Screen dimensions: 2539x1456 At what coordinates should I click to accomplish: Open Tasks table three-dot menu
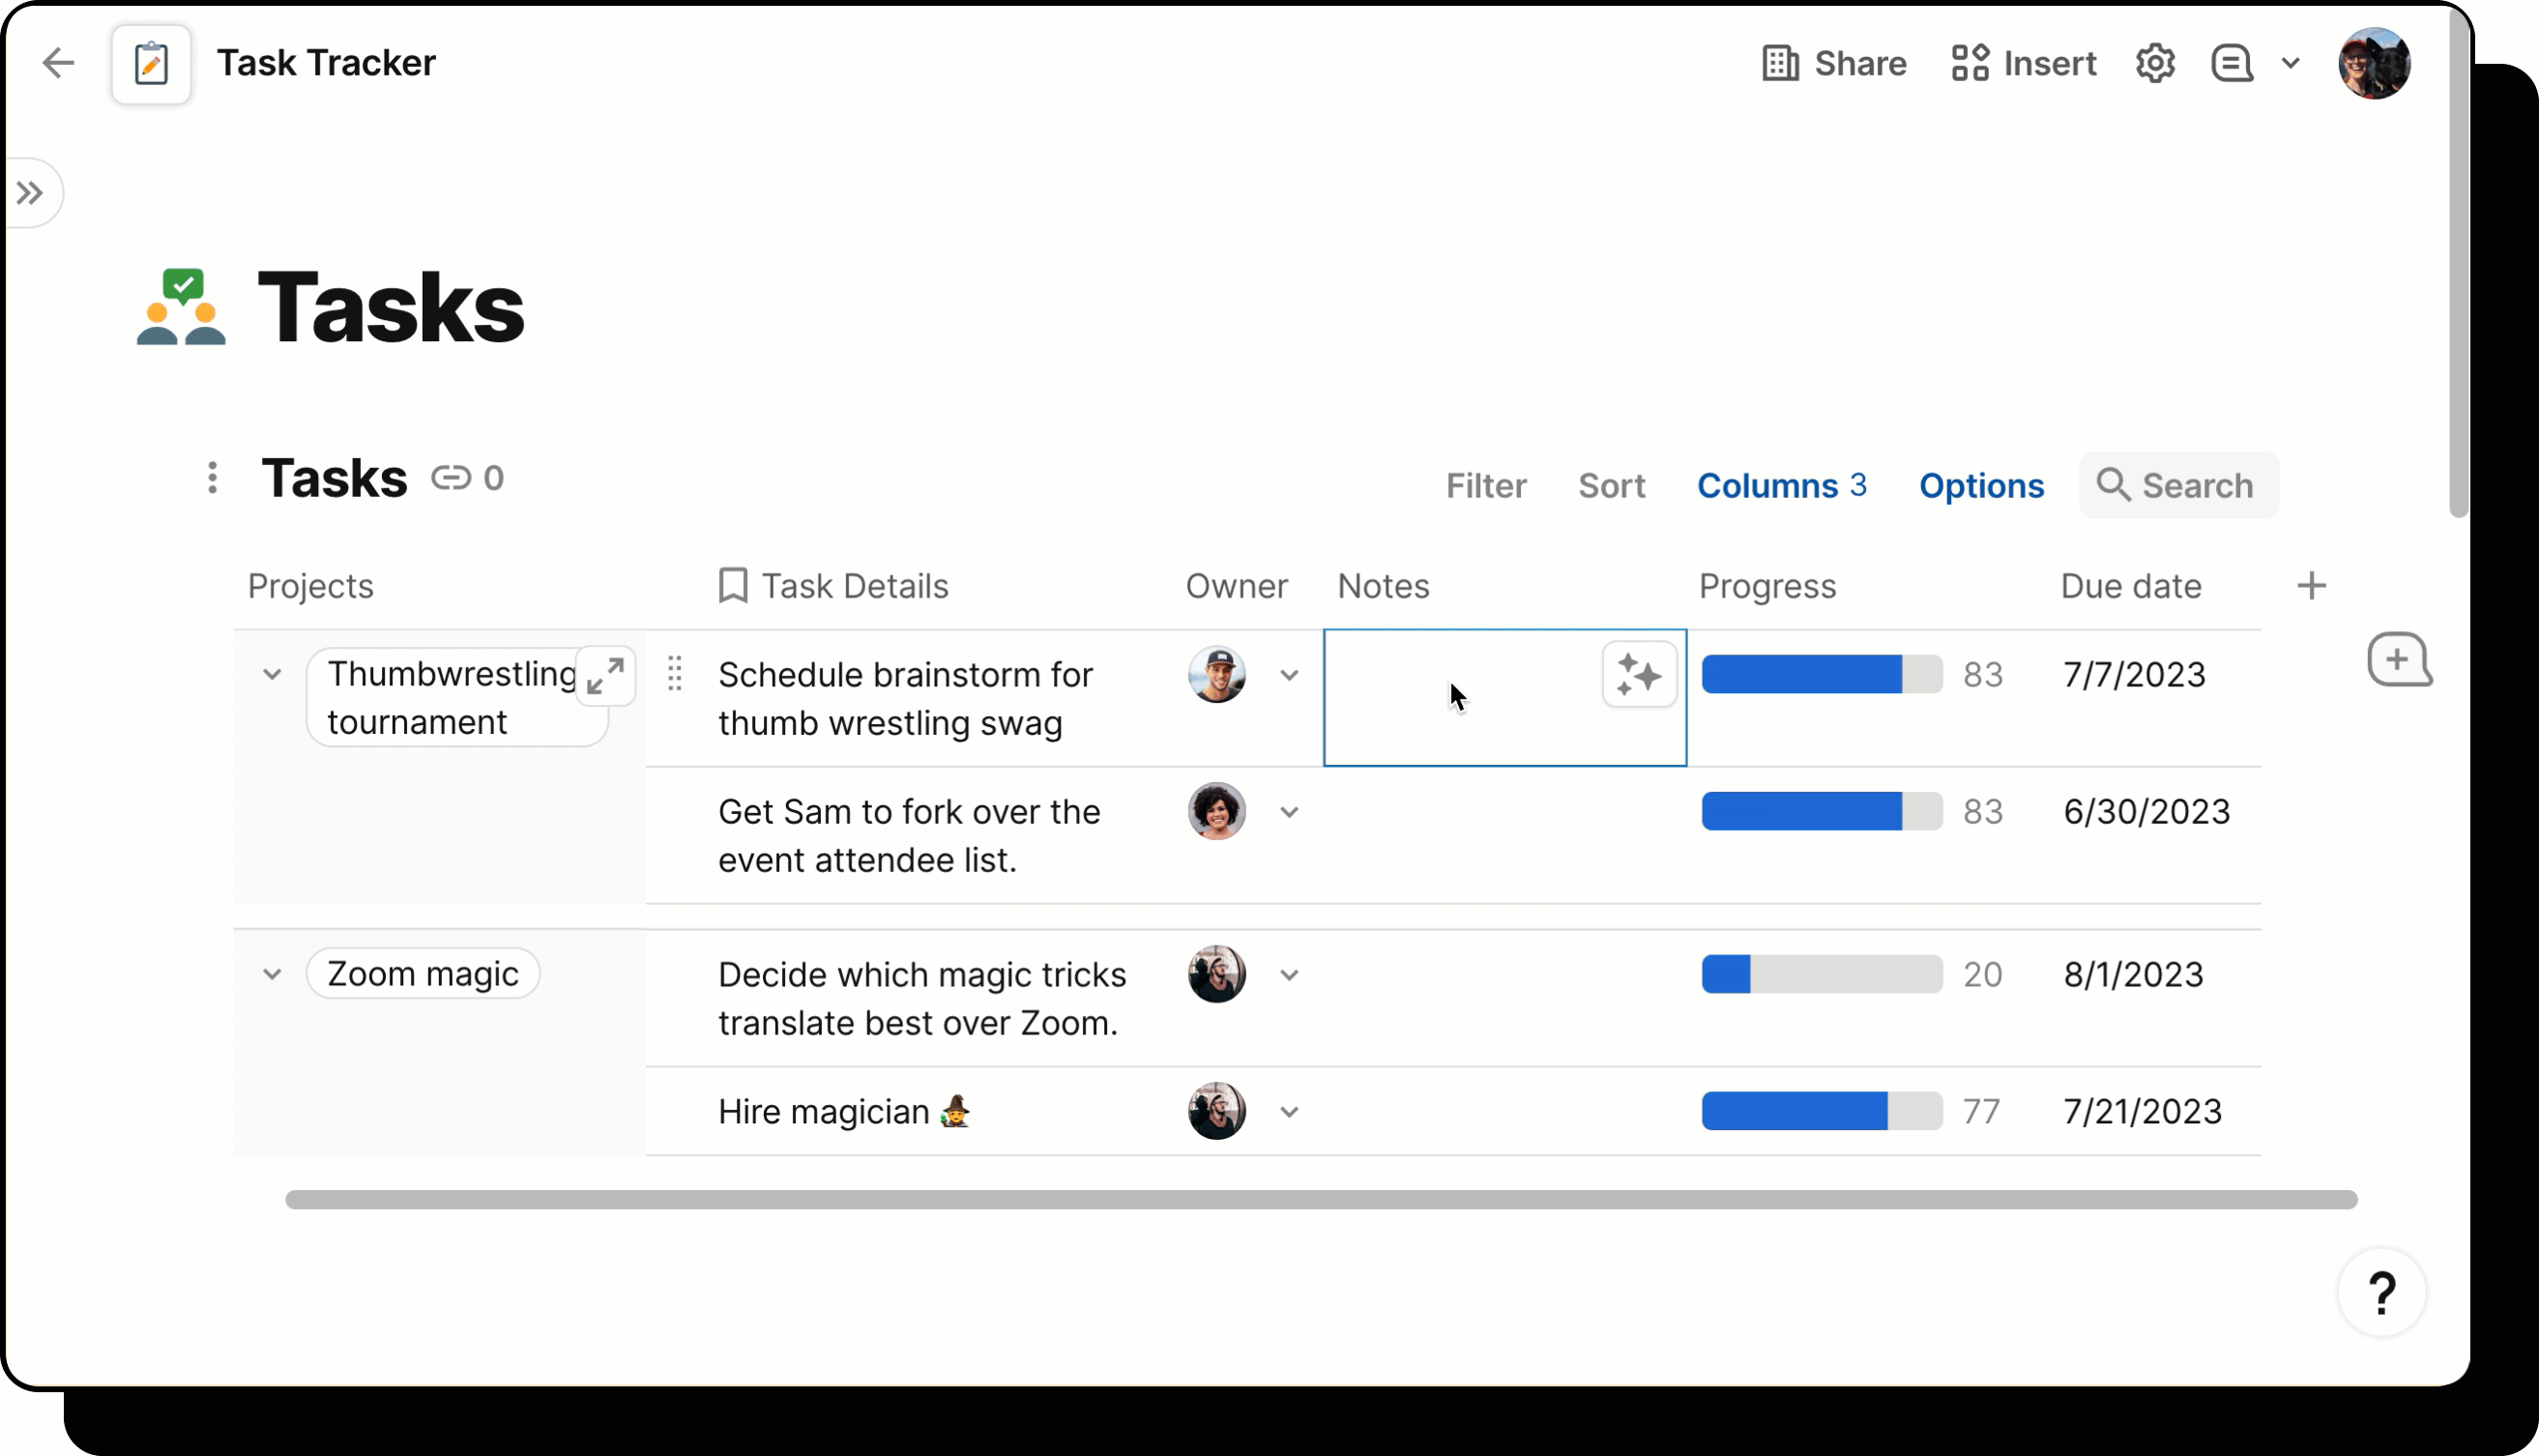coord(212,478)
